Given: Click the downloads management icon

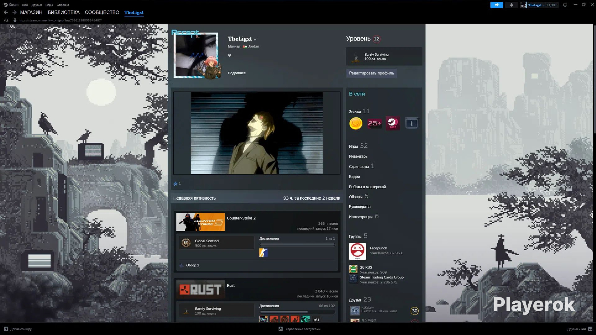Looking at the screenshot, I should pos(281,329).
